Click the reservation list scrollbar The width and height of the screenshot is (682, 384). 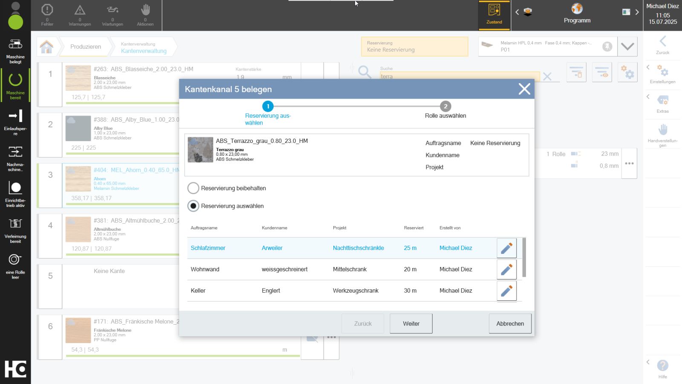point(524,257)
